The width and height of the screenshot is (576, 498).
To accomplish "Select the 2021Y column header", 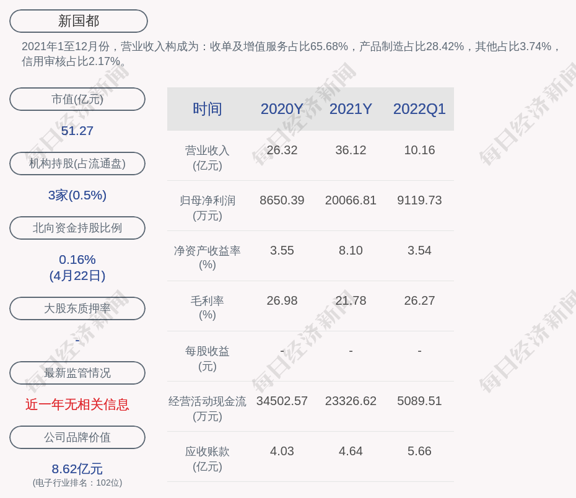I will 351,109.
